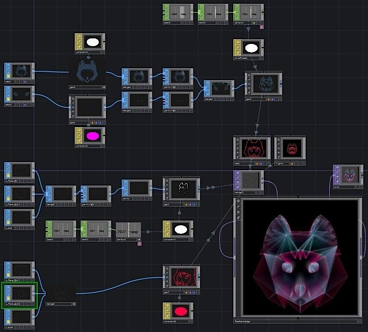Click the viewer flag on wireframe1 node
This screenshot has height=332, width=368.
237,42
